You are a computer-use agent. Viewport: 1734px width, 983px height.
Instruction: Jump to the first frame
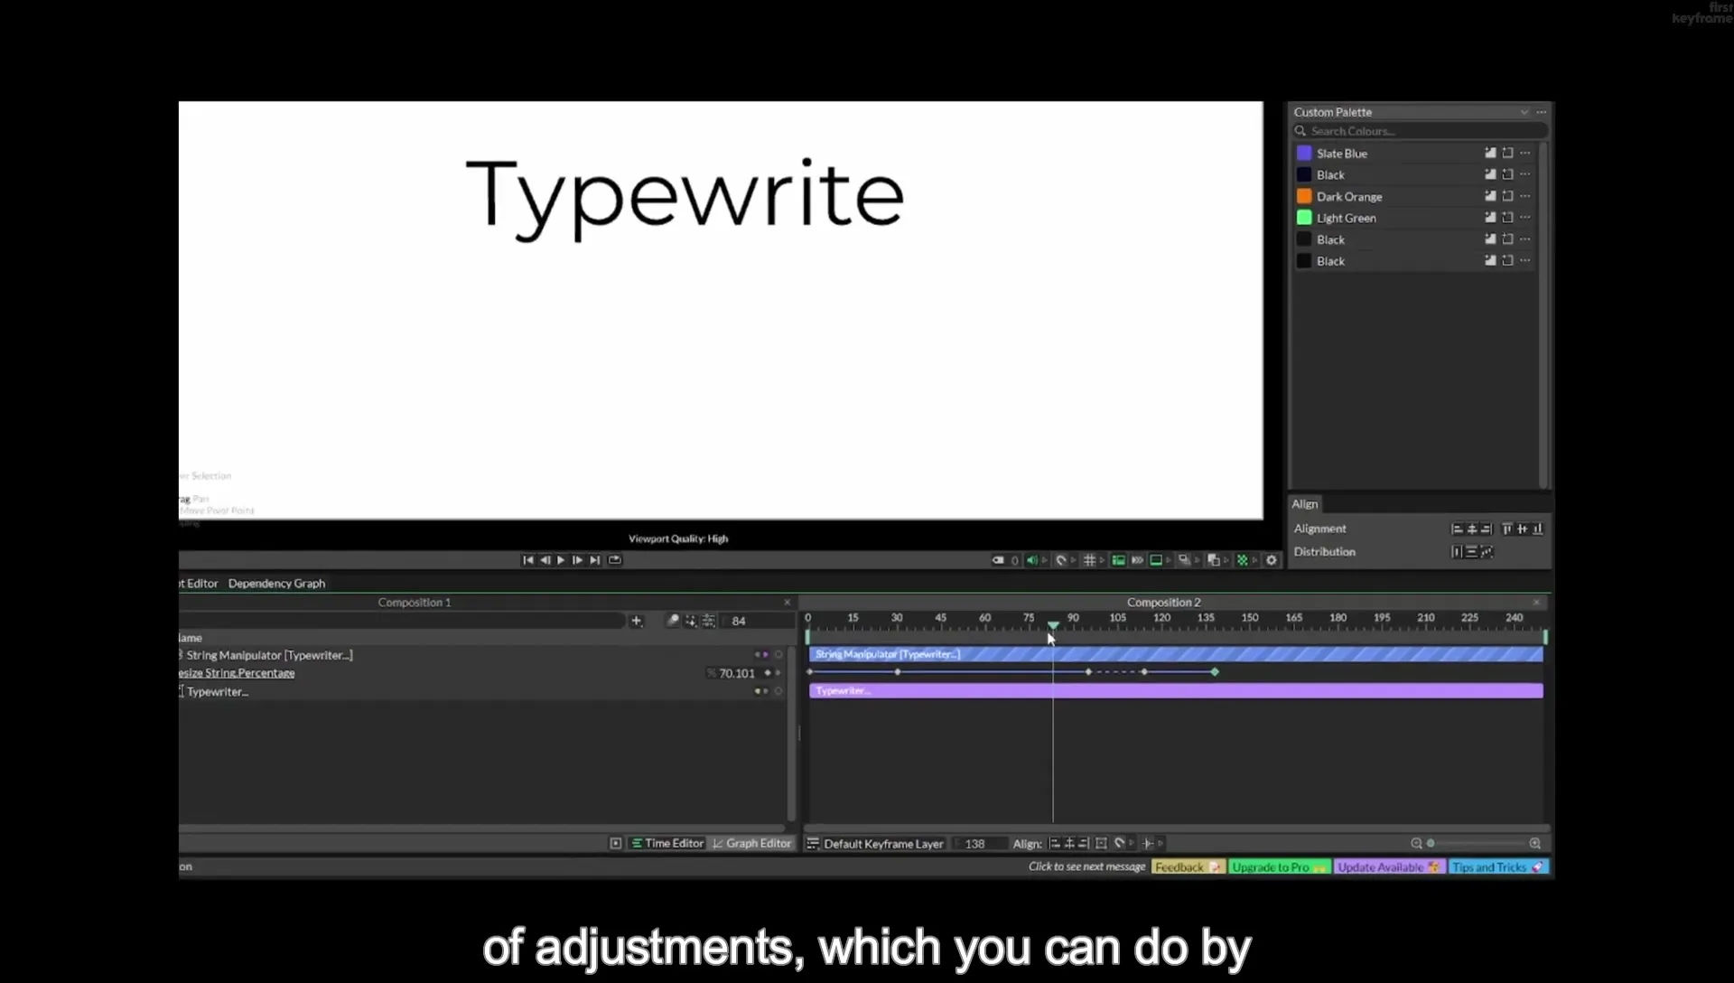pyautogui.click(x=528, y=560)
